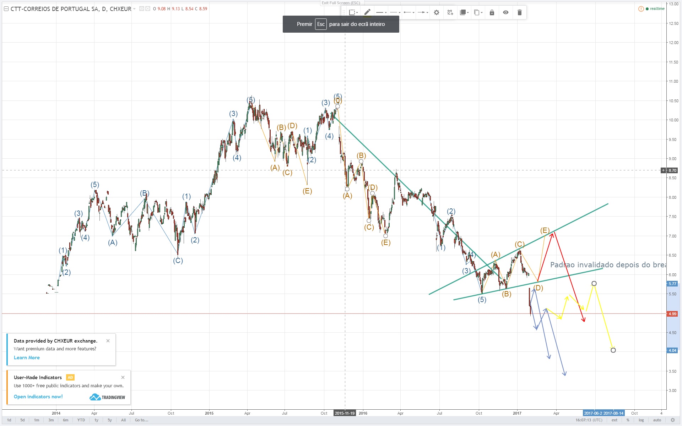
Task: Toggle percent scale button
Action: pyautogui.click(x=628, y=420)
